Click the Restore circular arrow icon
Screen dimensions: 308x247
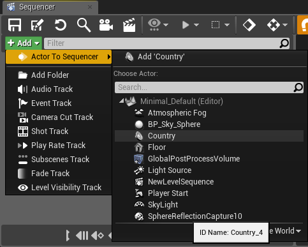[61, 25]
